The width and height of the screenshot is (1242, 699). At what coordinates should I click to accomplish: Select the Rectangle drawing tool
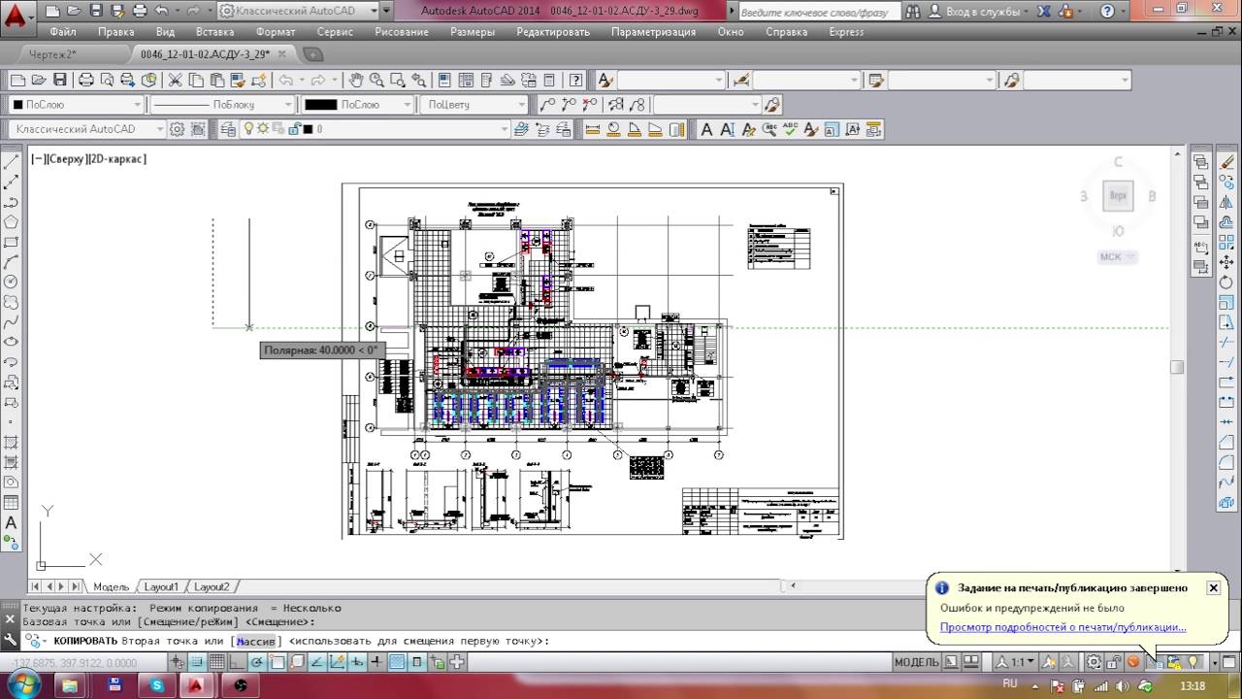(11, 242)
